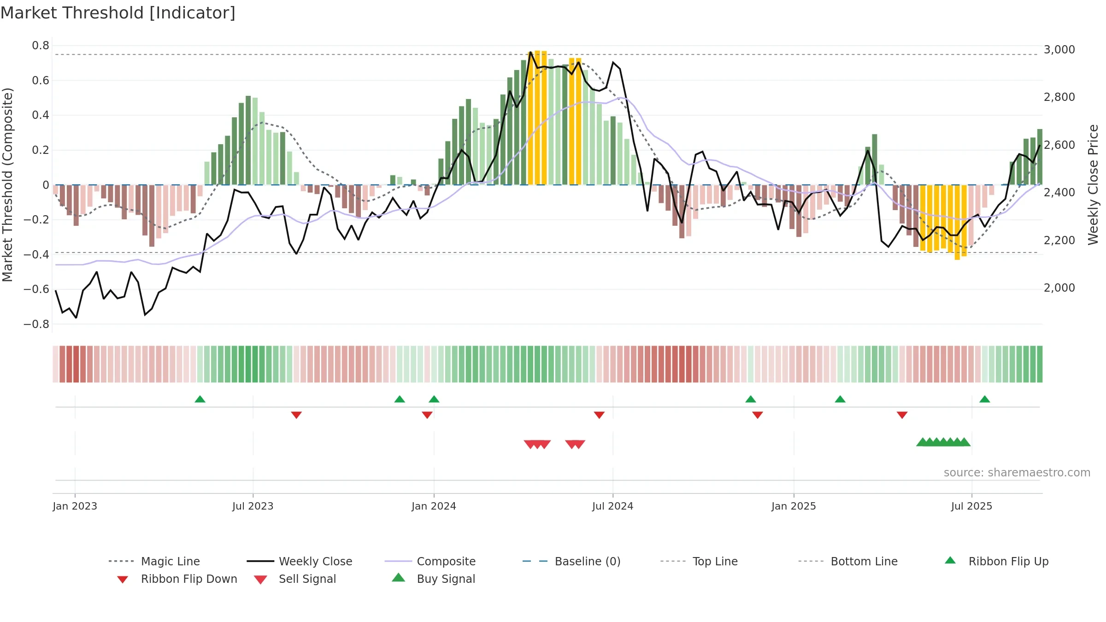Click the last ribbon flip down marker in 2025

tap(902, 415)
